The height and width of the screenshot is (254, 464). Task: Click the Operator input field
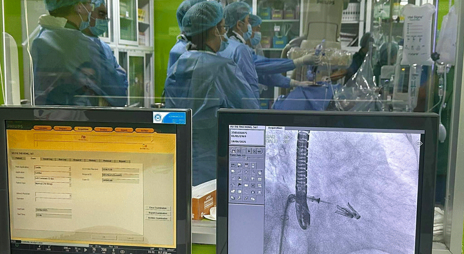point(53,200)
